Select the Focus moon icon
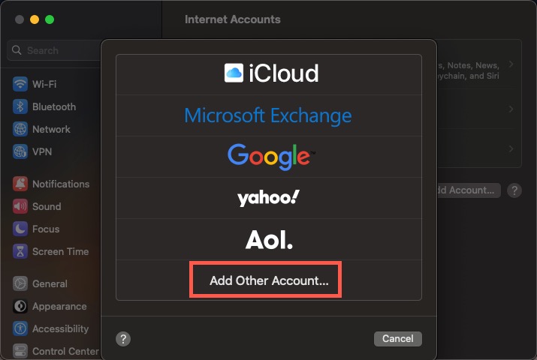The width and height of the screenshot is (537, 360). (20, 229)
